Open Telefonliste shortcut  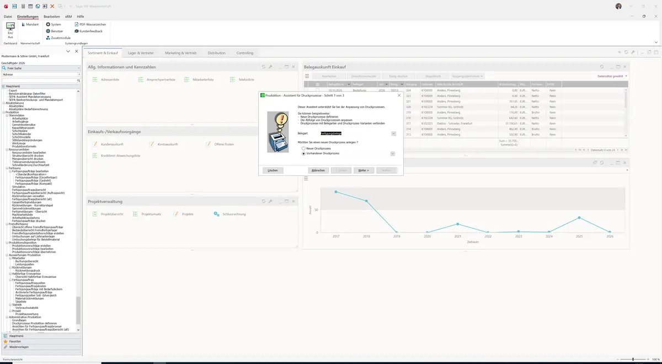242,79
